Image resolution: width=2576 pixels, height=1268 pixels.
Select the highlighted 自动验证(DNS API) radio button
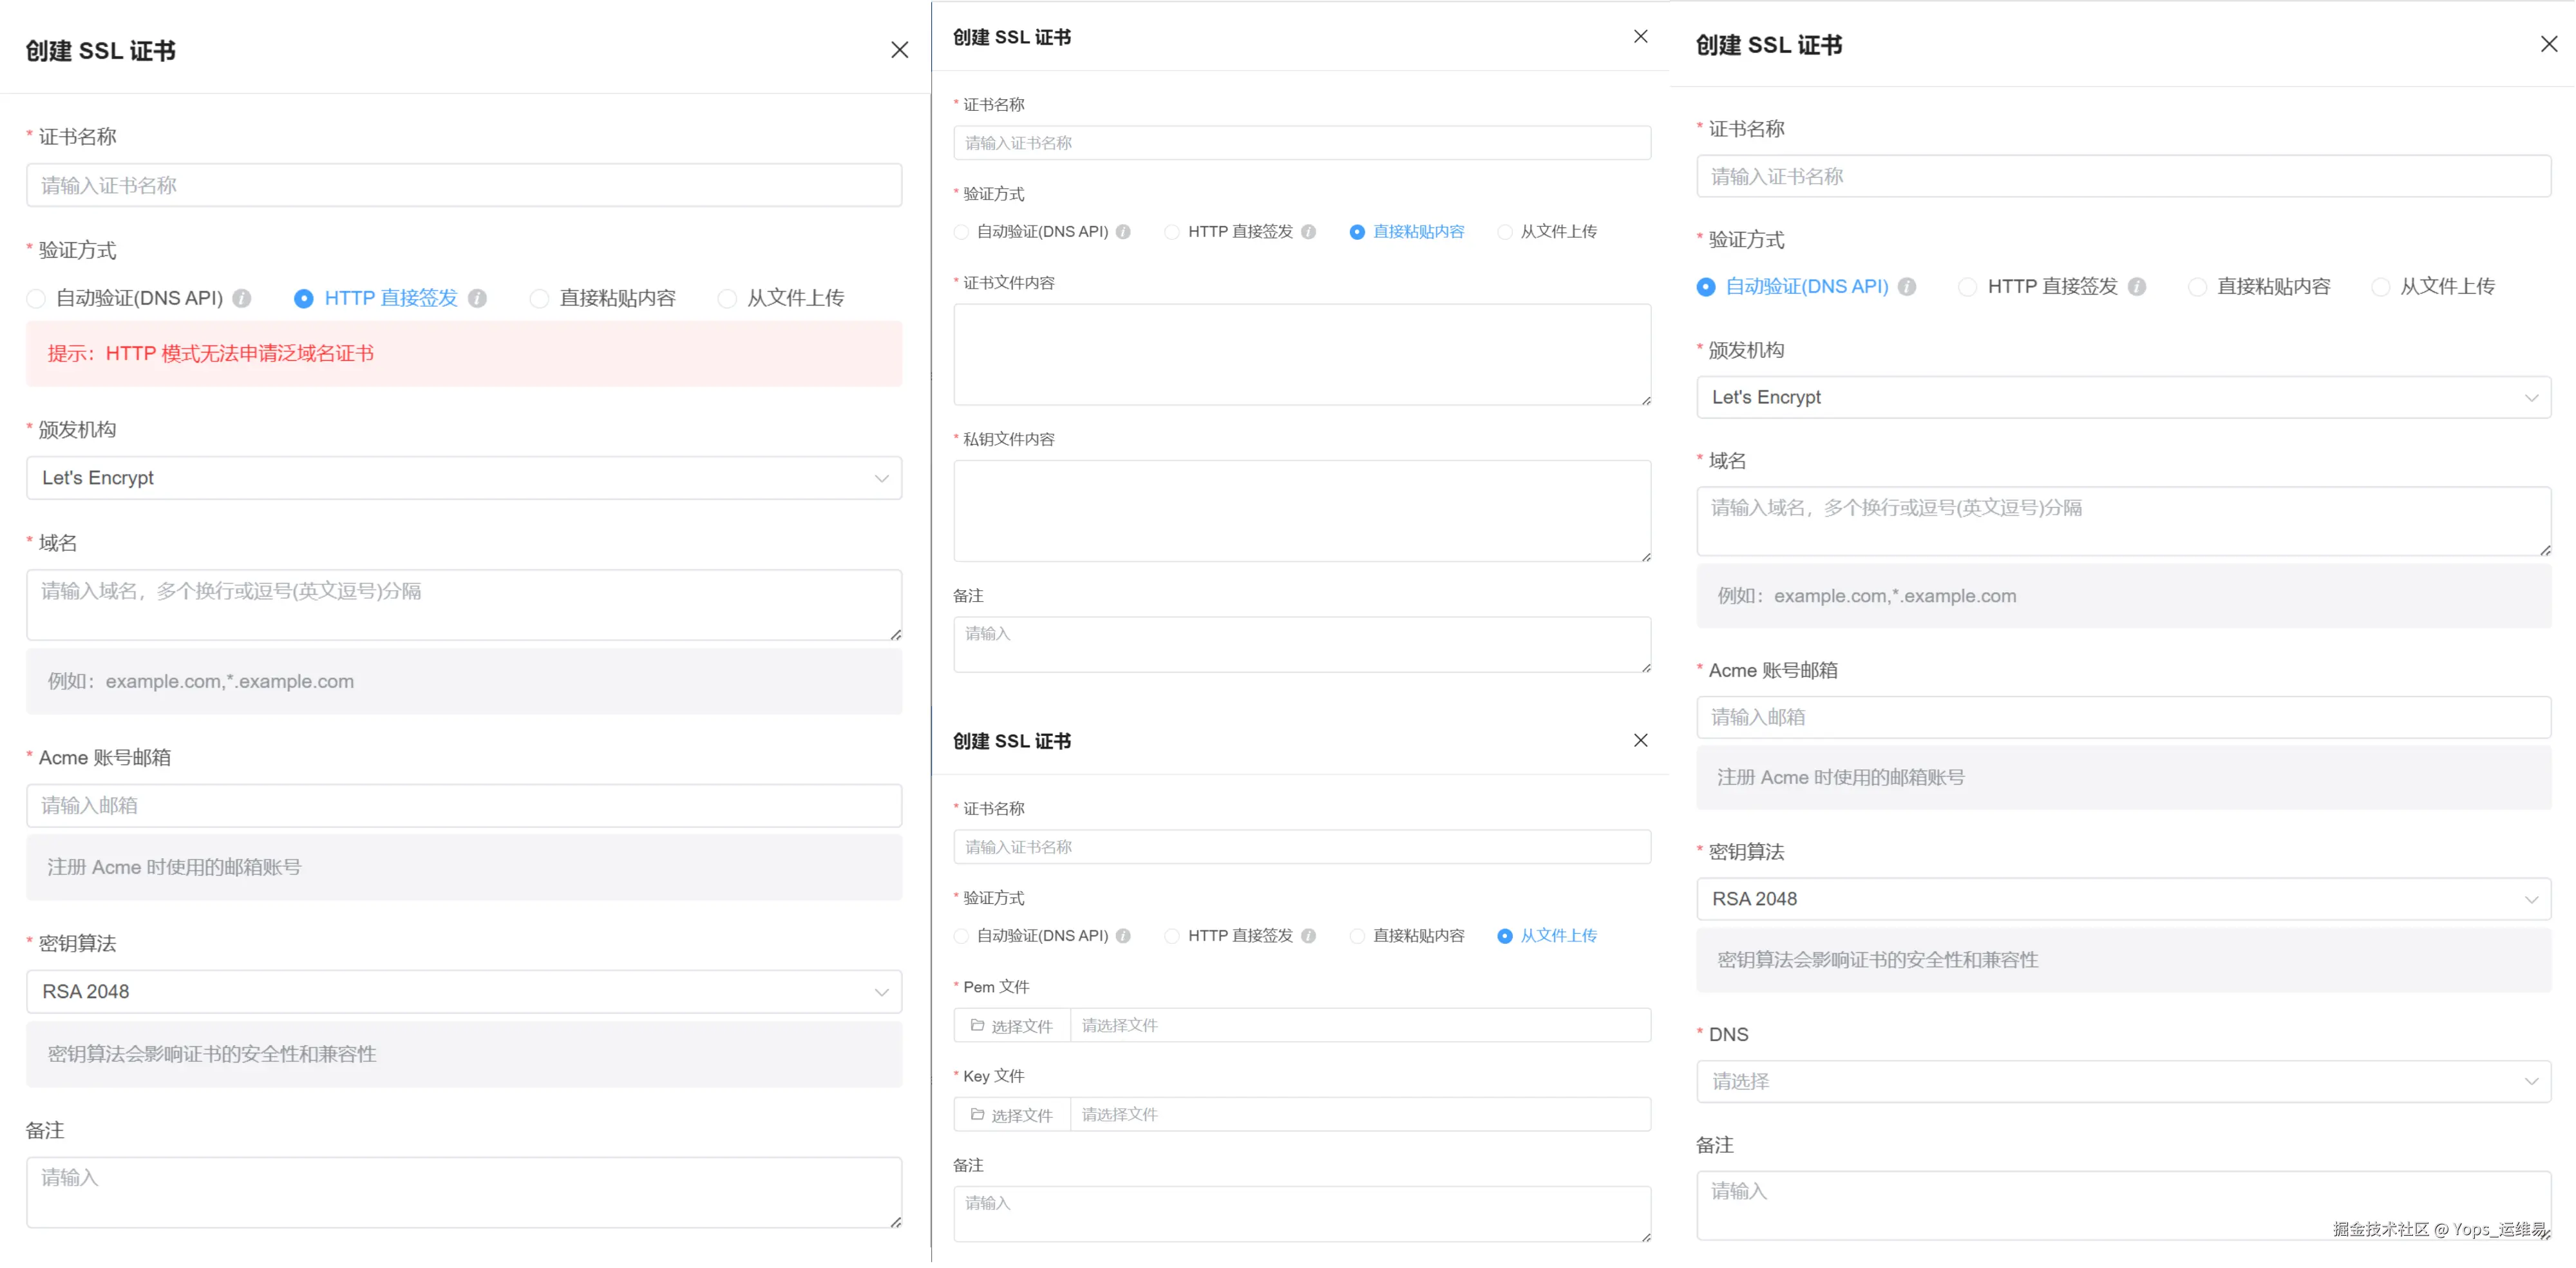(x=1706, y=287)
